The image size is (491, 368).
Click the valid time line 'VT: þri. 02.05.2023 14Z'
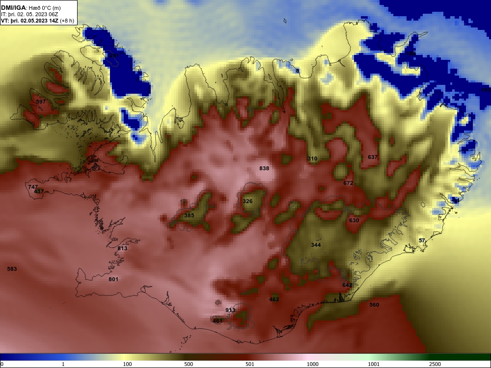(29, 21)
